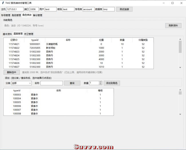Open the 基本资料 sub-tab

click(x=7, y=34)
